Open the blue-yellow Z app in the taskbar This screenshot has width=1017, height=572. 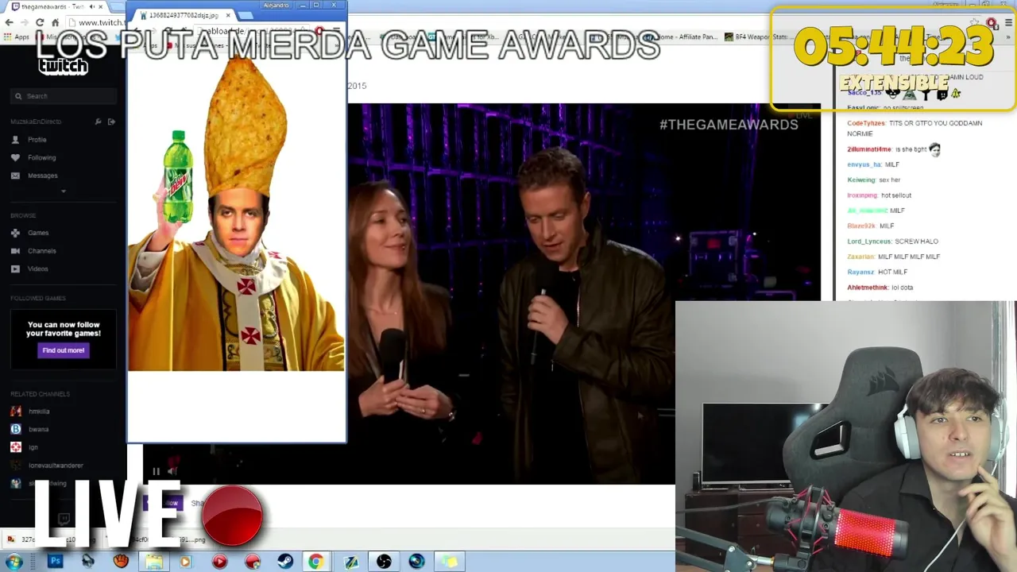point(350,562)
